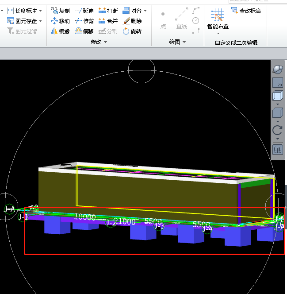Image resolution: width=287 pixels, height=294 pixels.
Task: Open the solid cube display dropdown
Action: (278, 121)
